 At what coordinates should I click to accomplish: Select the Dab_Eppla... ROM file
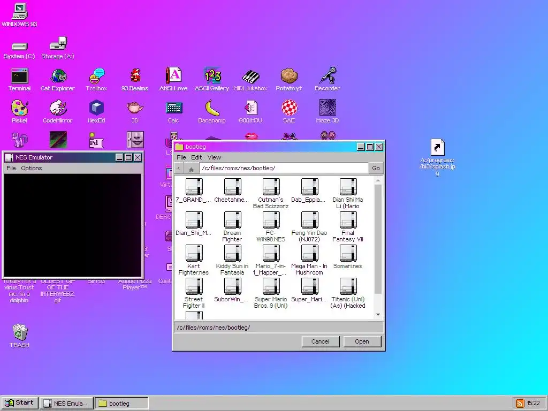pyautogui.click(x=309, y=191)
